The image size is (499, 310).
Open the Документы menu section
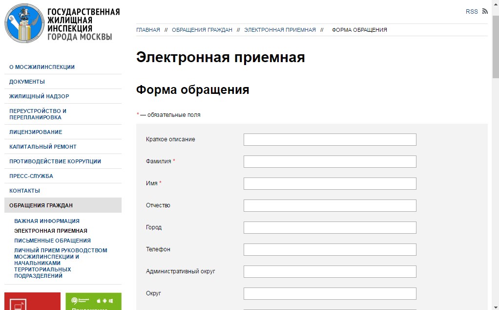[27, 82]
